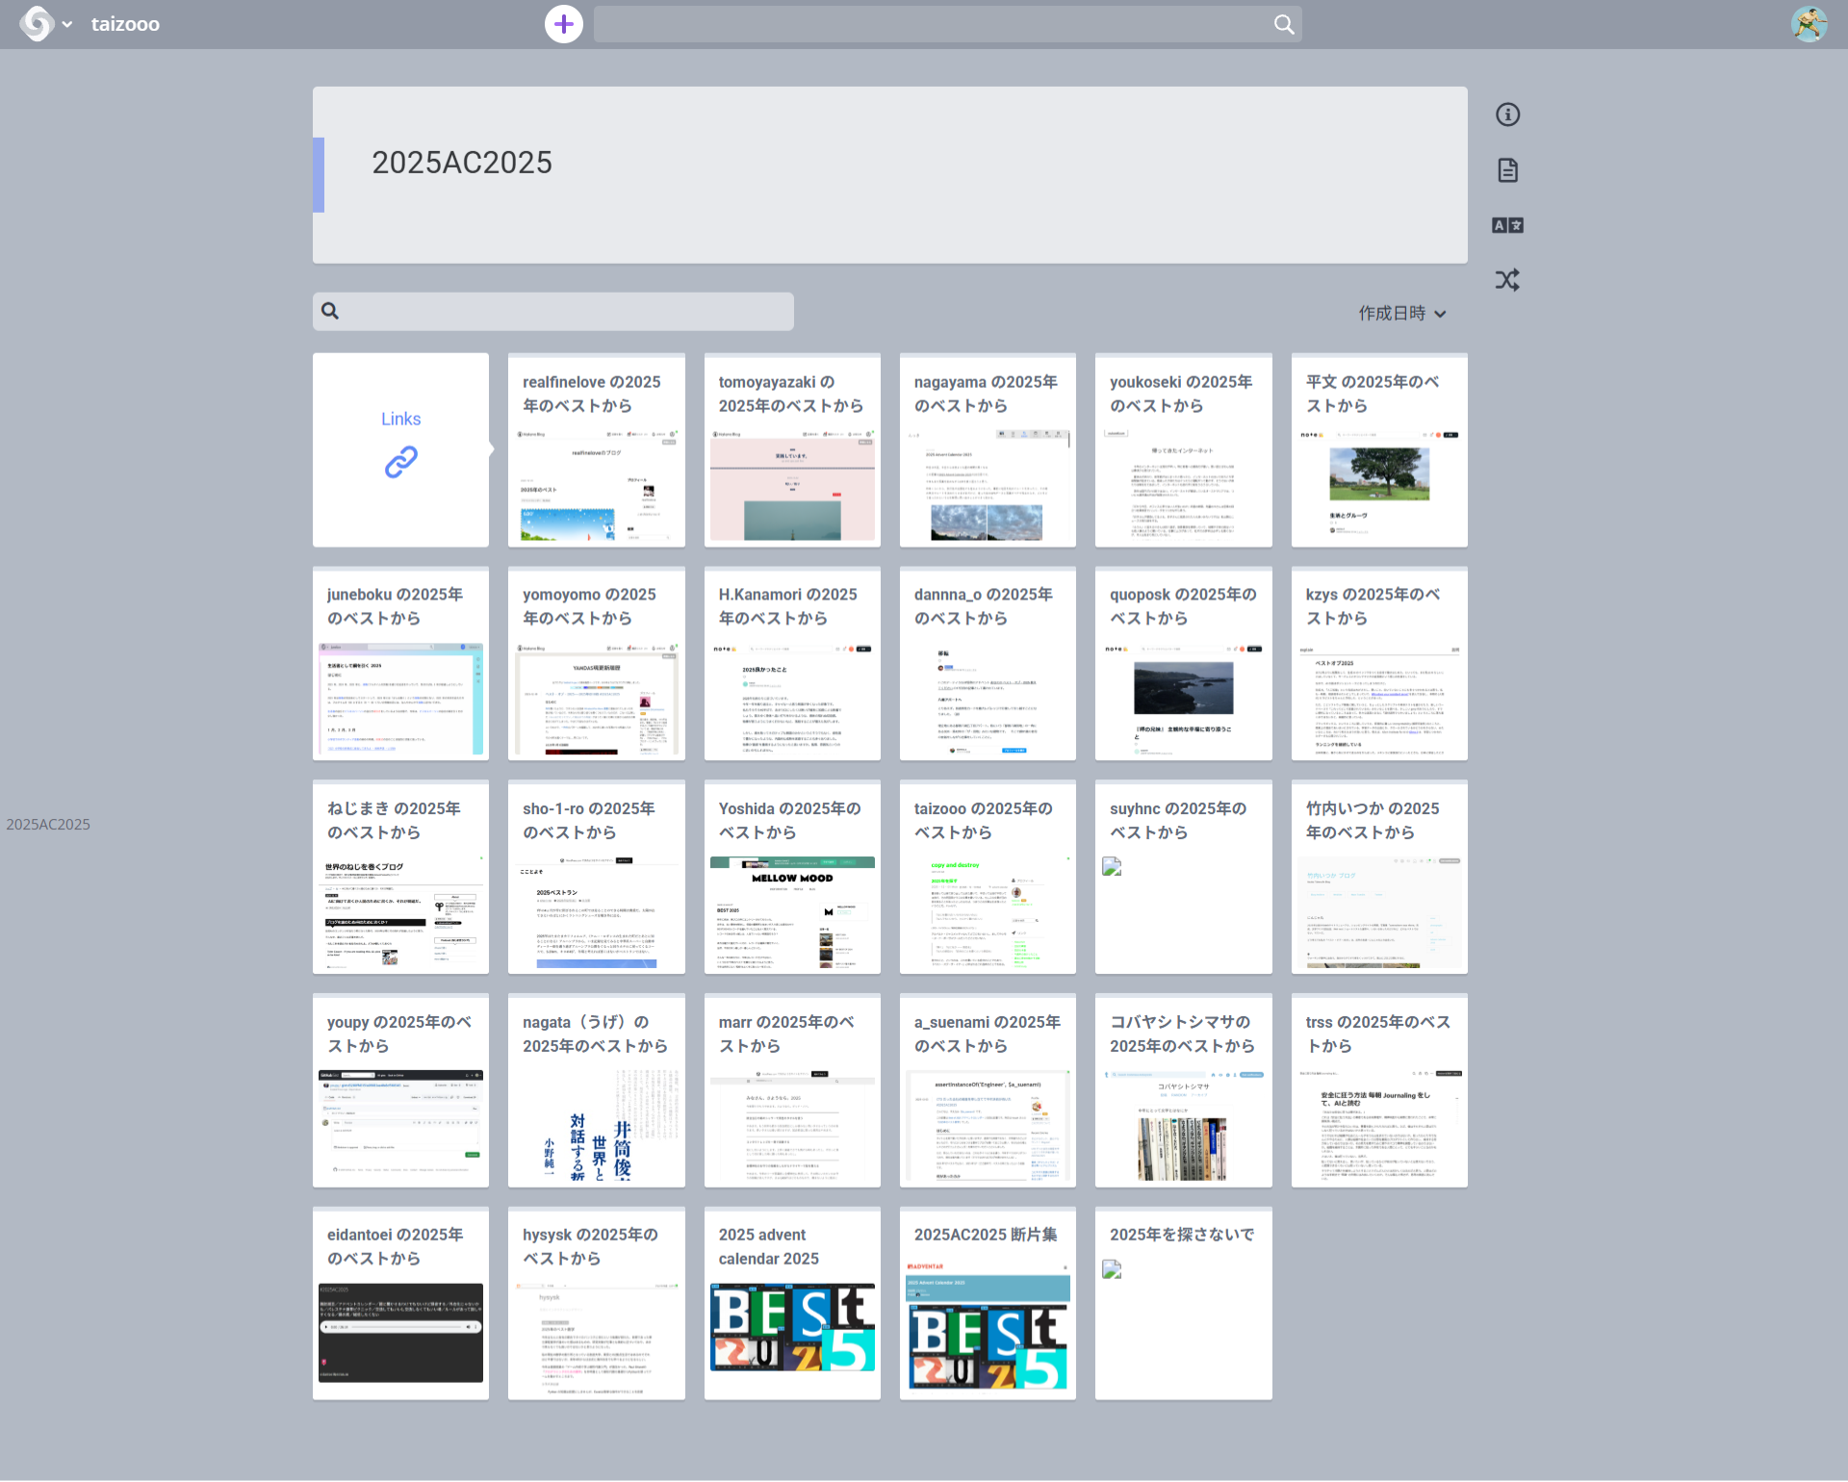Image resolution: width=1848 pixels, height=1482 pixels.
Task: Open 'realfinelove の2025年のベストから' card
Action: tap(596, 450)
